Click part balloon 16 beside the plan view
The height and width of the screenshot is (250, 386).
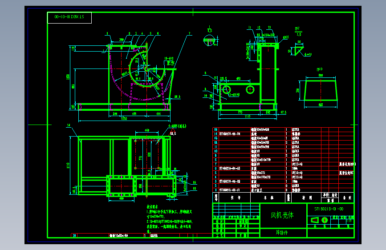click(195, 188)
